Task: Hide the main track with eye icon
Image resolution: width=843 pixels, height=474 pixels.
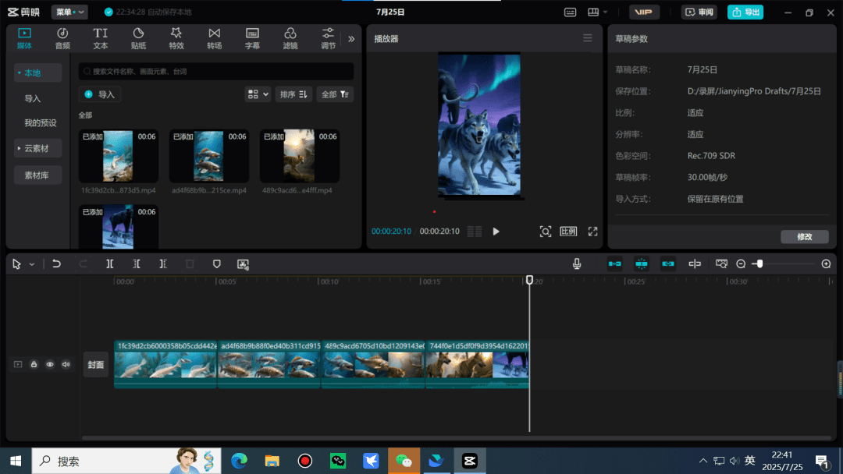Action: click(50, 365)
